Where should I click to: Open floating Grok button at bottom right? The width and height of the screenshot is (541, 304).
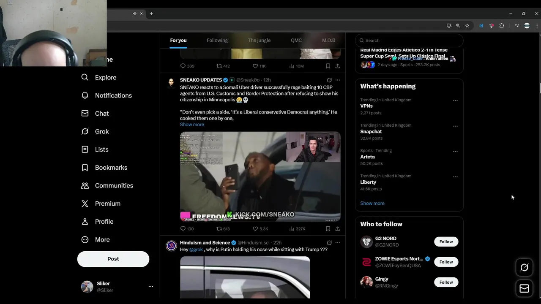[x=524, y=267]
